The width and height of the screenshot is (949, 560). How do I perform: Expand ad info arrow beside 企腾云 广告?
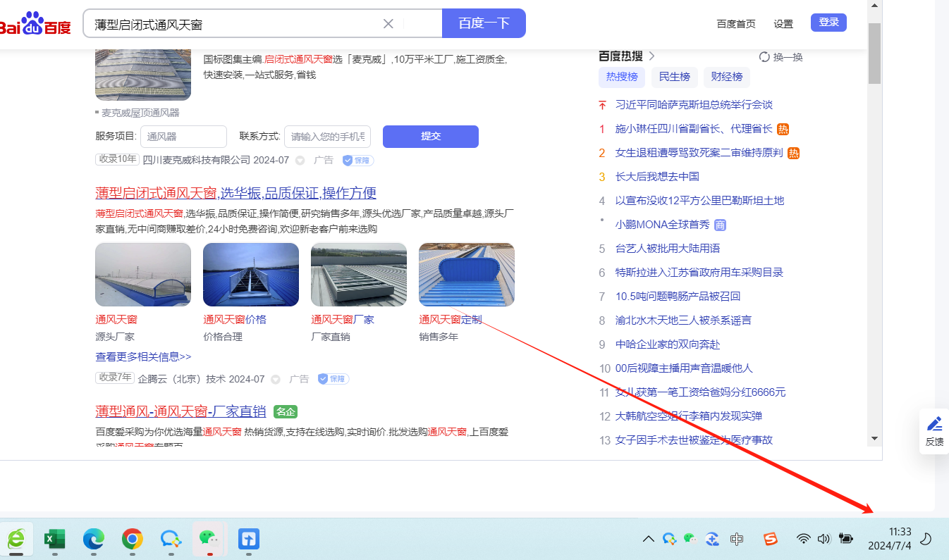point(276,379)
